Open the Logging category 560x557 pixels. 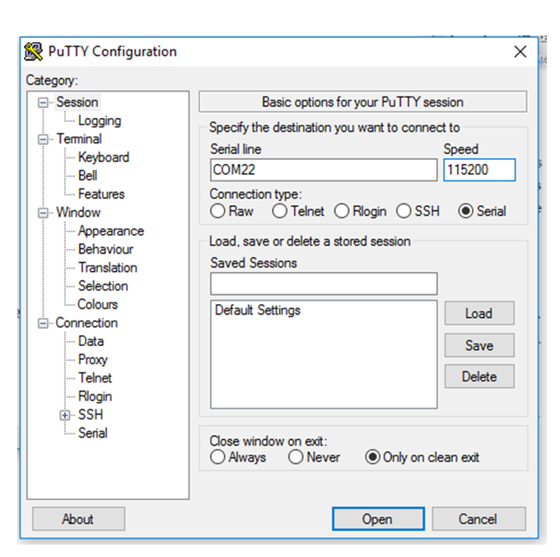click(99, 121)
